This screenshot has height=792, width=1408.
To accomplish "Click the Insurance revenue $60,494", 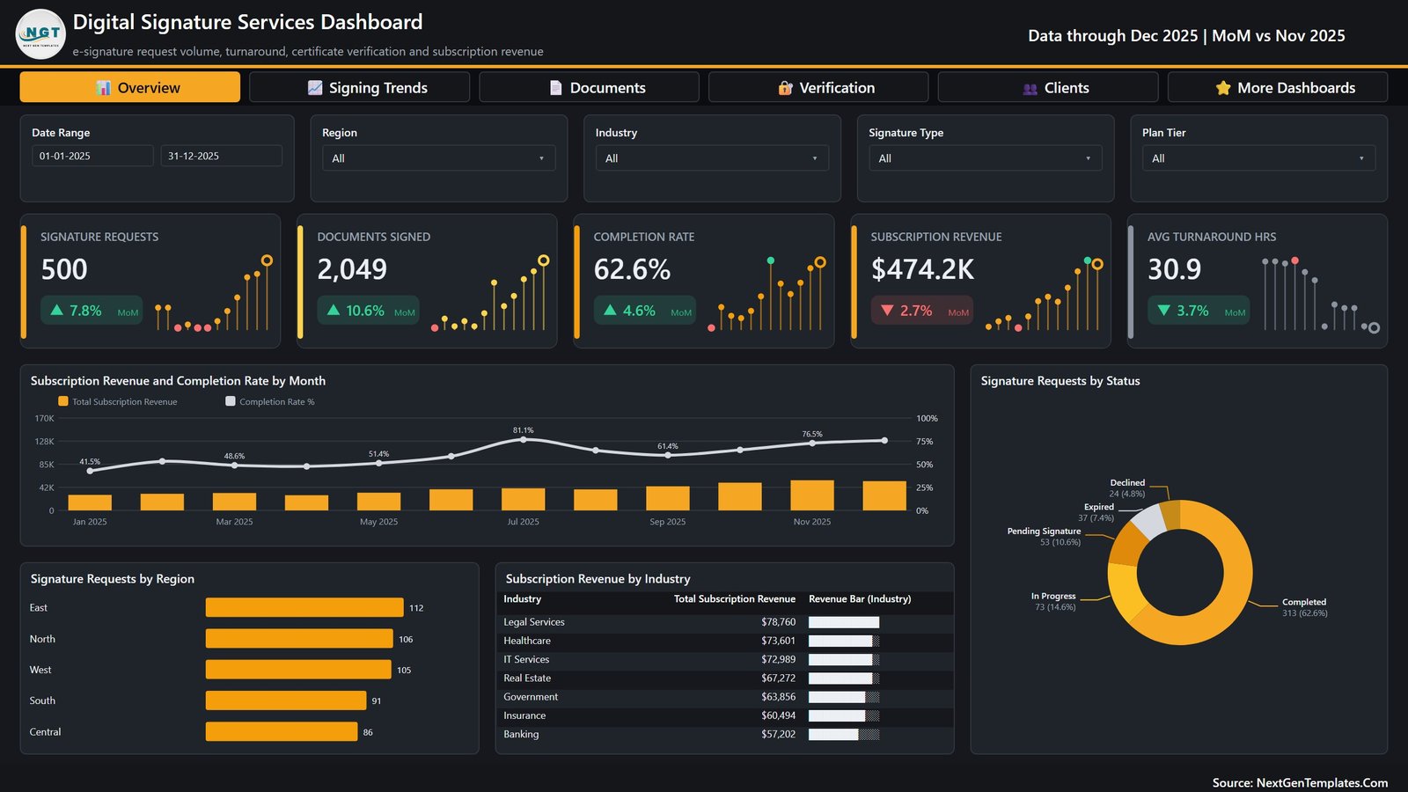I will click(x=778, y=715).
